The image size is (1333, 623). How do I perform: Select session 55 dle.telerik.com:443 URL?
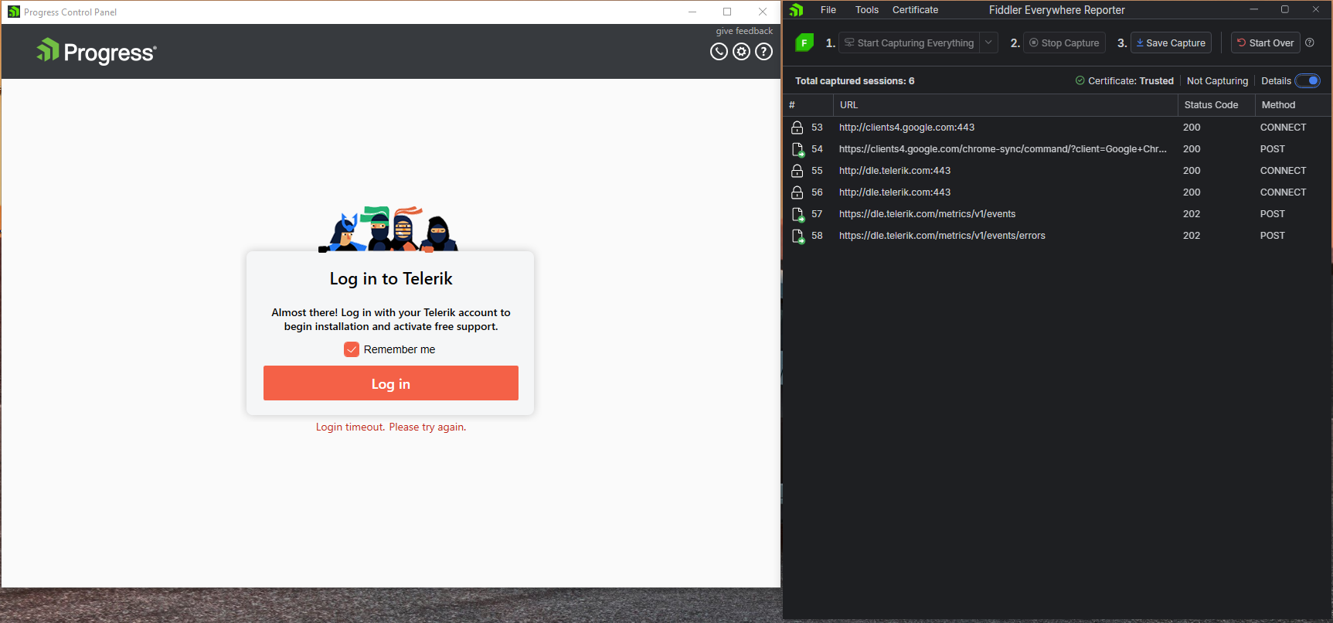(x=895, y=171)
